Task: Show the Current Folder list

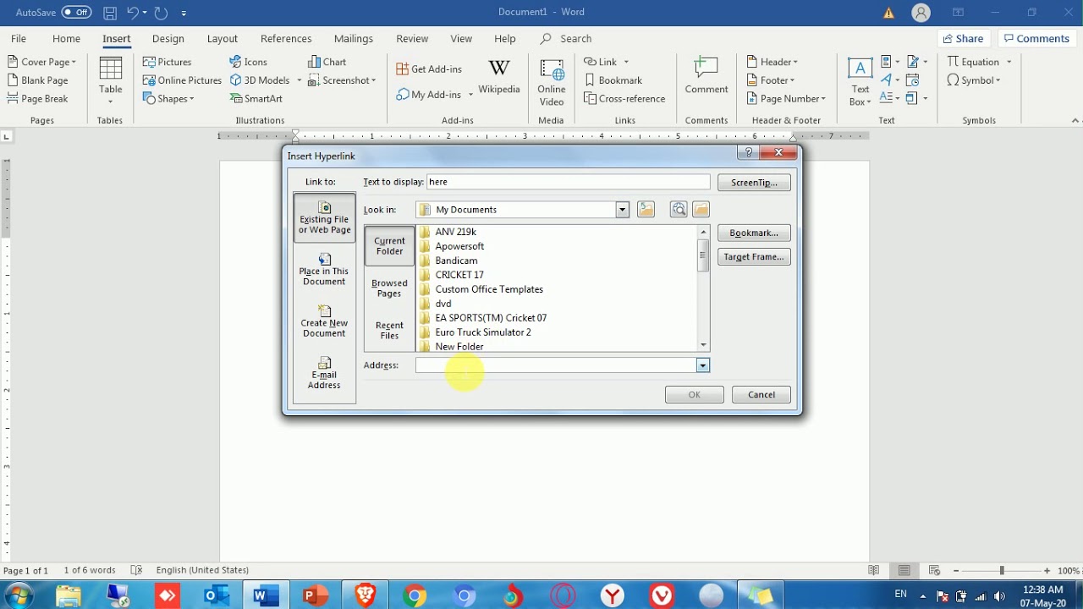Action: (389, 246)
